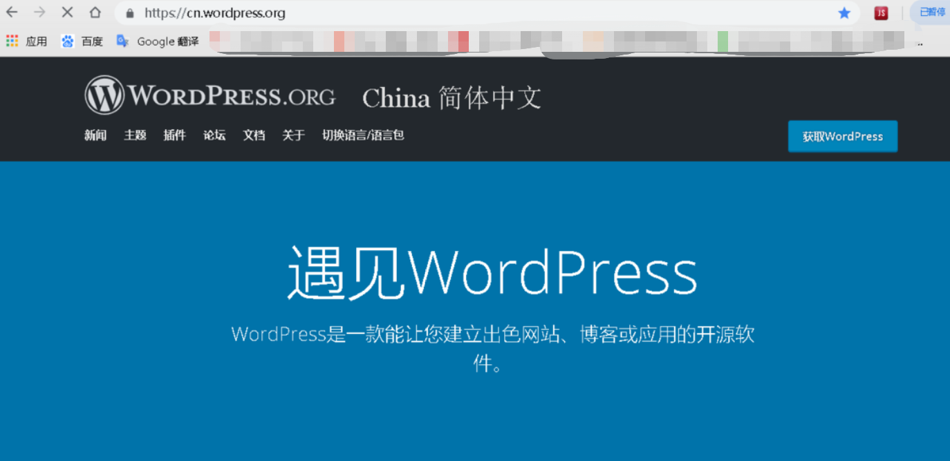
Task: Open the browser home page icon
Action: pyautogui.click(x=95, y=12)
